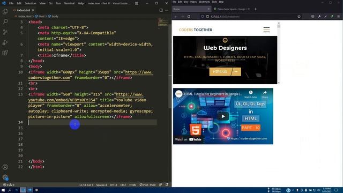Open Firefox application hamburger menu

(x=338, y=17)
